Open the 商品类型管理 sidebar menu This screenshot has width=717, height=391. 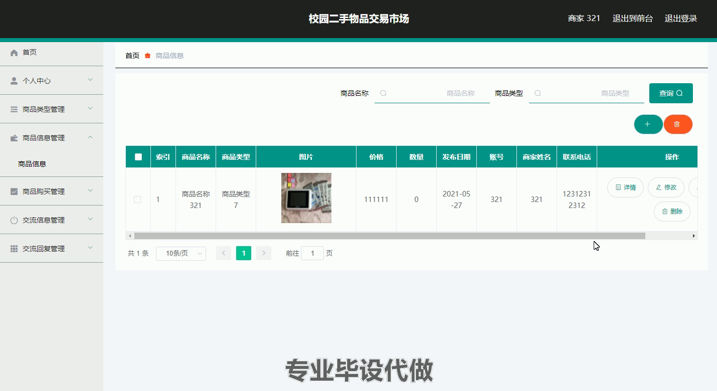52,109
